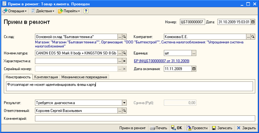Maximize the window via title bar button
Image resolution: width=259 pixels, height=133 pixels.
pyautogui.click(x=248, y=4)
